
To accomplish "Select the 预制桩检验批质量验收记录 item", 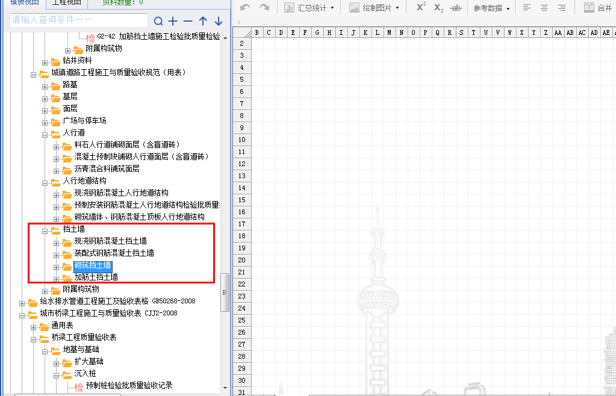I will point(129,386).
